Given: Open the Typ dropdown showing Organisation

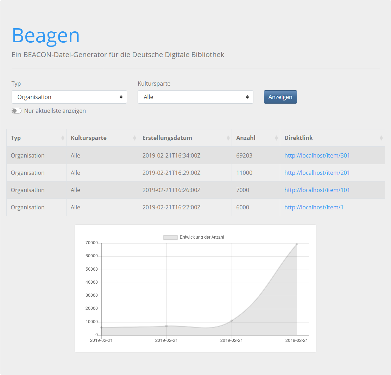Looking at the screenshot, I should tap(69, 97).
